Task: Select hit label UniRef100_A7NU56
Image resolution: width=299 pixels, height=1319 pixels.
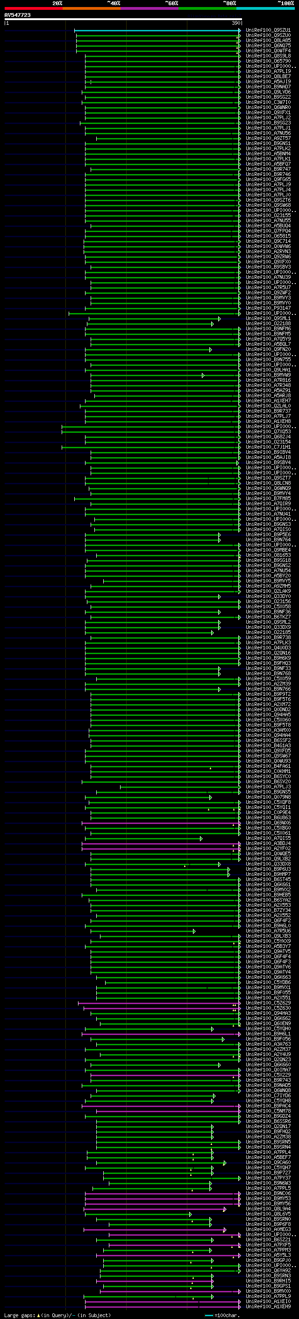Action: (x=268, y=133)
